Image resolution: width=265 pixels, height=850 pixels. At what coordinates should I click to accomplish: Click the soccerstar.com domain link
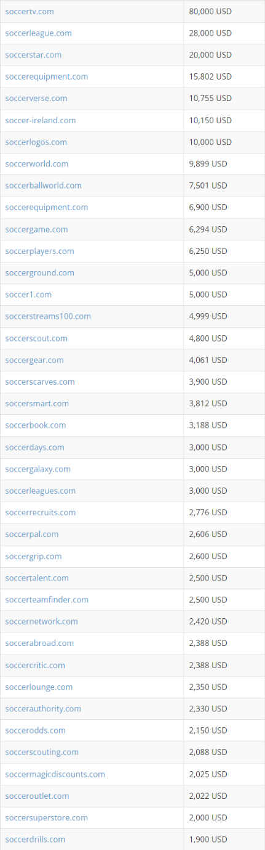(x=33, y=55)
